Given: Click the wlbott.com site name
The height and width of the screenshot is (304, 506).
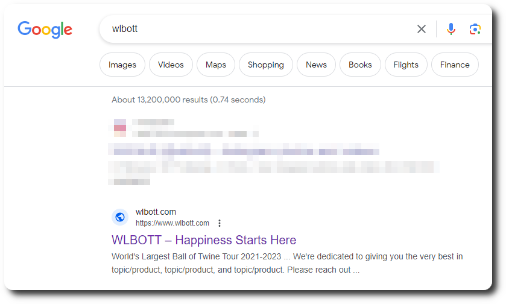Looking at the screenshot, I should (156, 212).
